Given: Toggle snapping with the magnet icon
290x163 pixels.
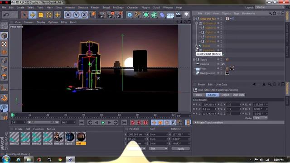Looking at the screenshot, I should coord(4,98).
